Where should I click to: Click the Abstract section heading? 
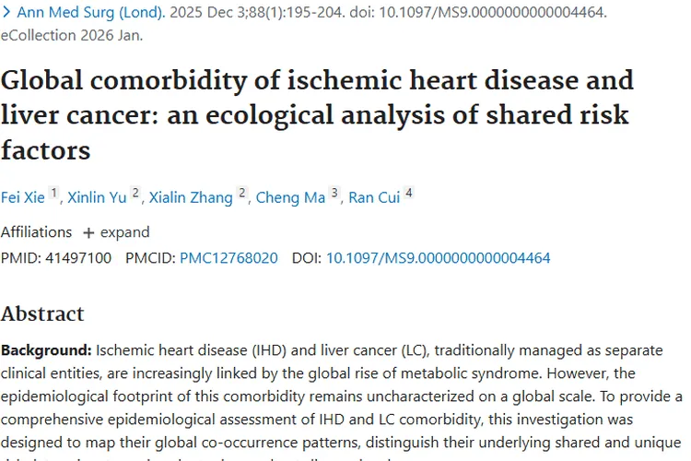(42, 313)
